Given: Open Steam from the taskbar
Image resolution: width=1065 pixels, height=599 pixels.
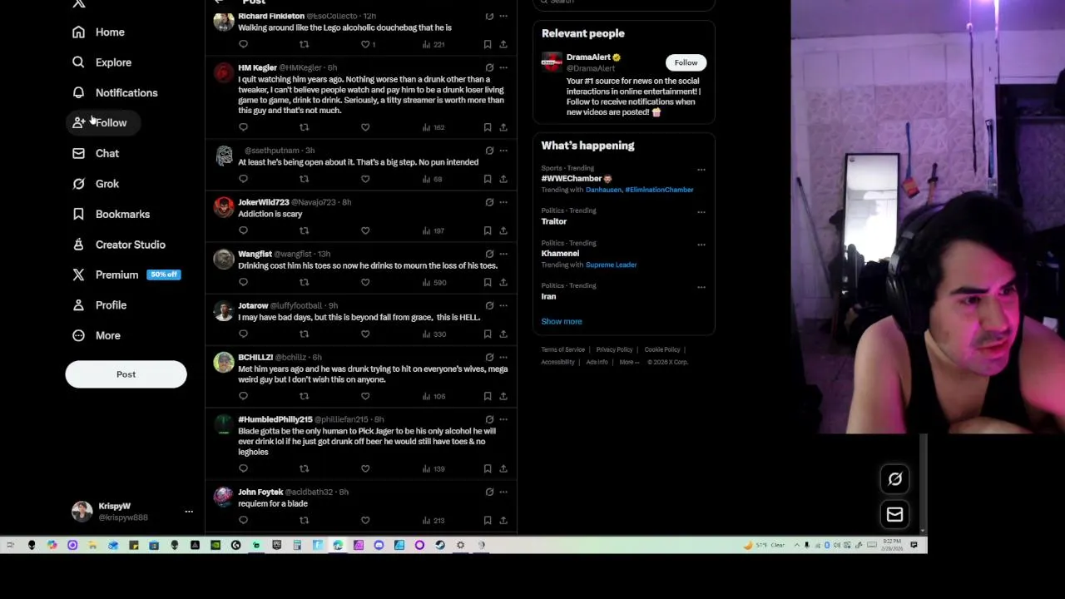Looking at the screenshot, I should tap(440, 546).
